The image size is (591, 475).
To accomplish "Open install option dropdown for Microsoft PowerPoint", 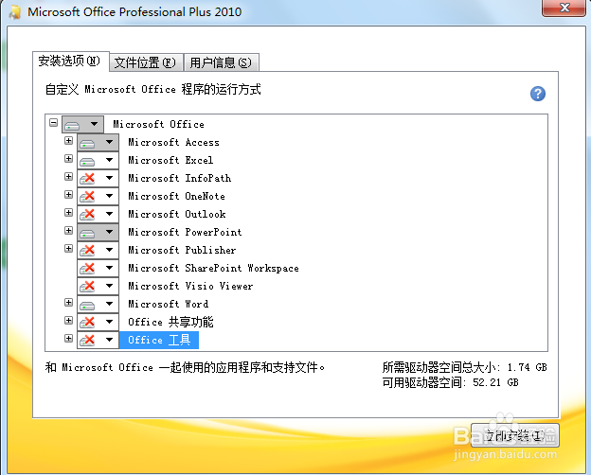I will pos(98,233).
